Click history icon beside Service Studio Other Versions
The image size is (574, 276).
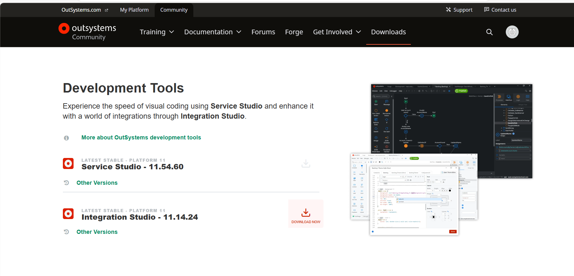pos(66,183)
